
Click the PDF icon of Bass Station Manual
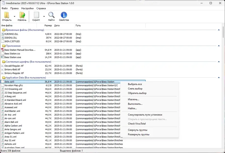coord(3,50)
